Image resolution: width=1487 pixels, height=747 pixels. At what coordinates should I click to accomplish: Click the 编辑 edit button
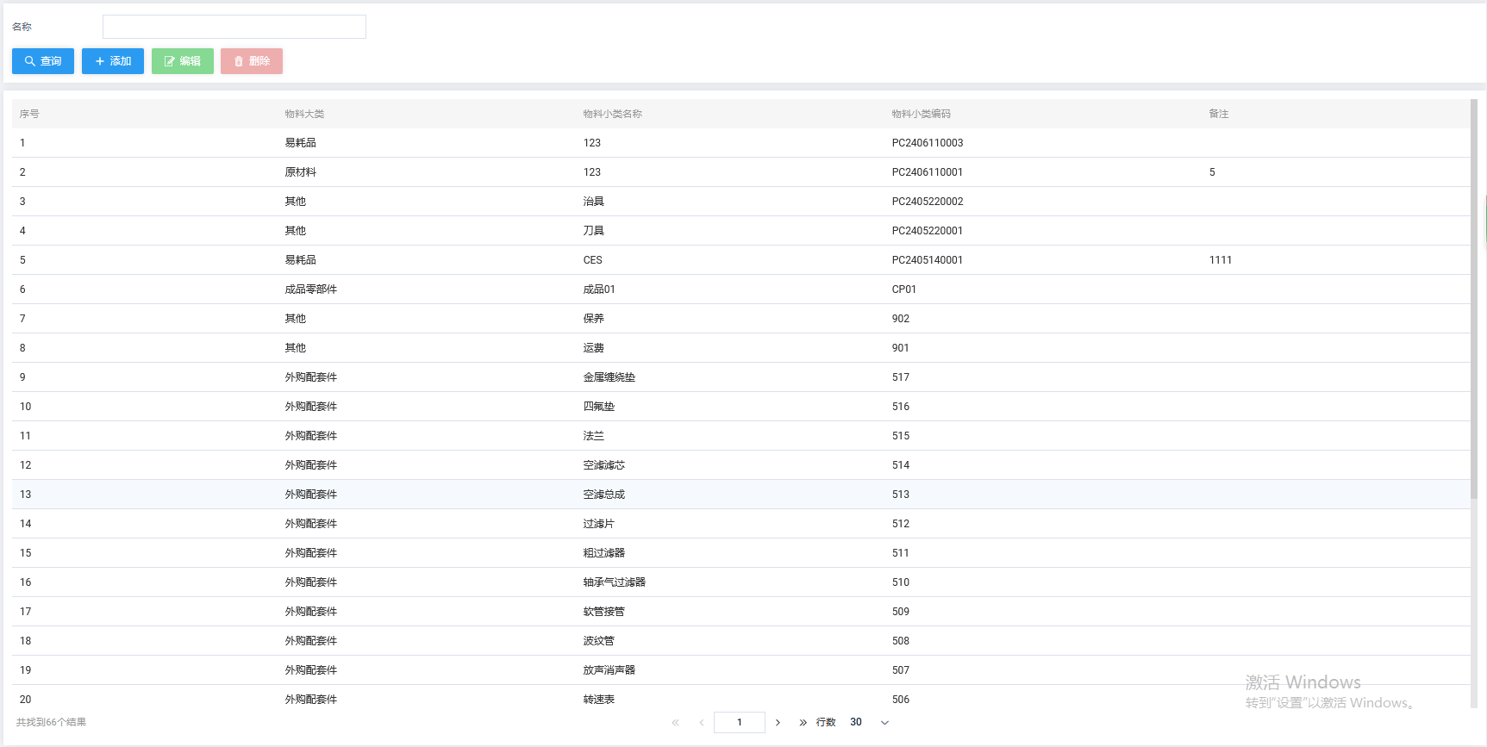point(183,61)
